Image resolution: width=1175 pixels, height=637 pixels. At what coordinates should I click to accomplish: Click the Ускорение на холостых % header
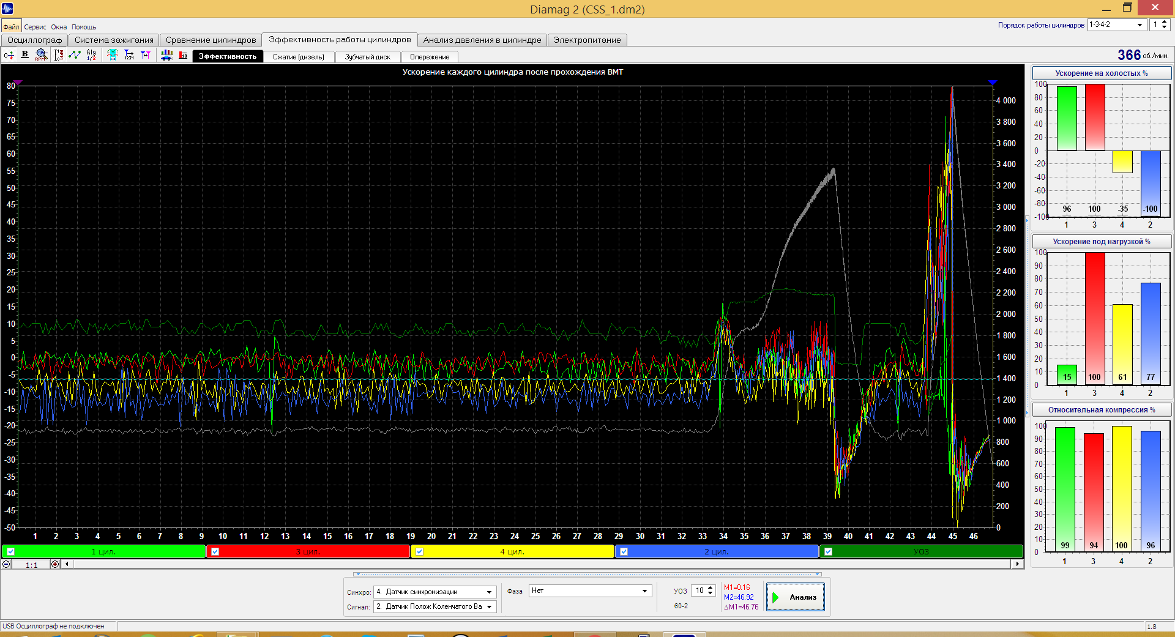click(1102, 73)
